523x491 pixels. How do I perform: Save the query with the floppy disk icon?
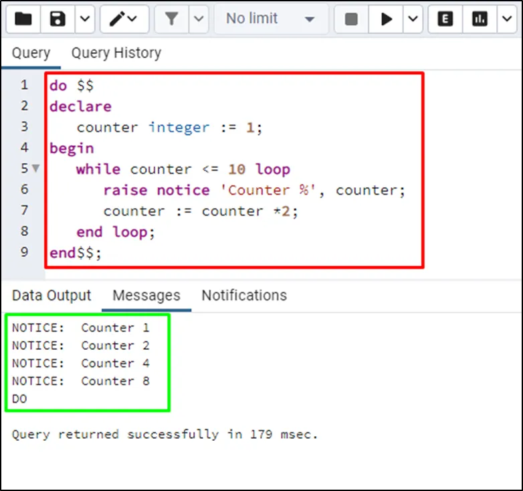click(x=58, y=19)
